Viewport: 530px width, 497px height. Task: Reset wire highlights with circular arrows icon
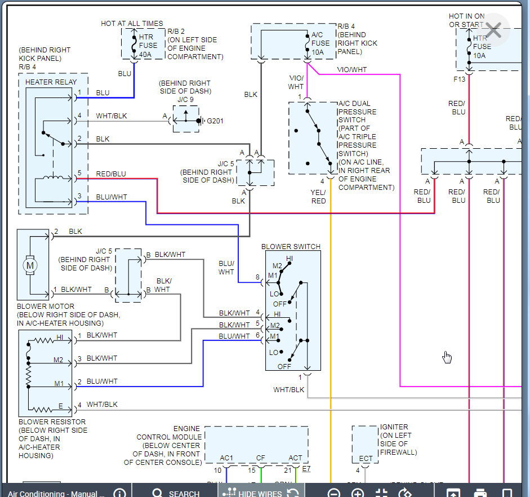pos(293,493)
